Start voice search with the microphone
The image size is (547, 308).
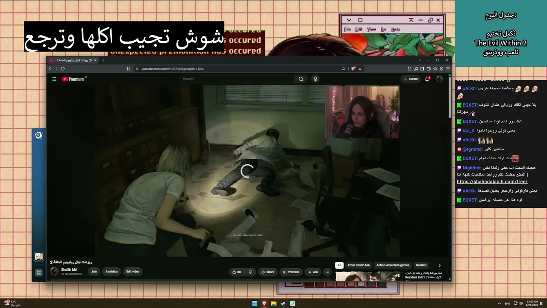coord(315,79)
